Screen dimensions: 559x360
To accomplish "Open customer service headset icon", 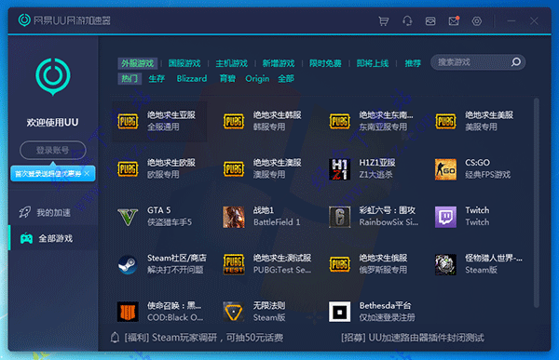I will 407,21.
